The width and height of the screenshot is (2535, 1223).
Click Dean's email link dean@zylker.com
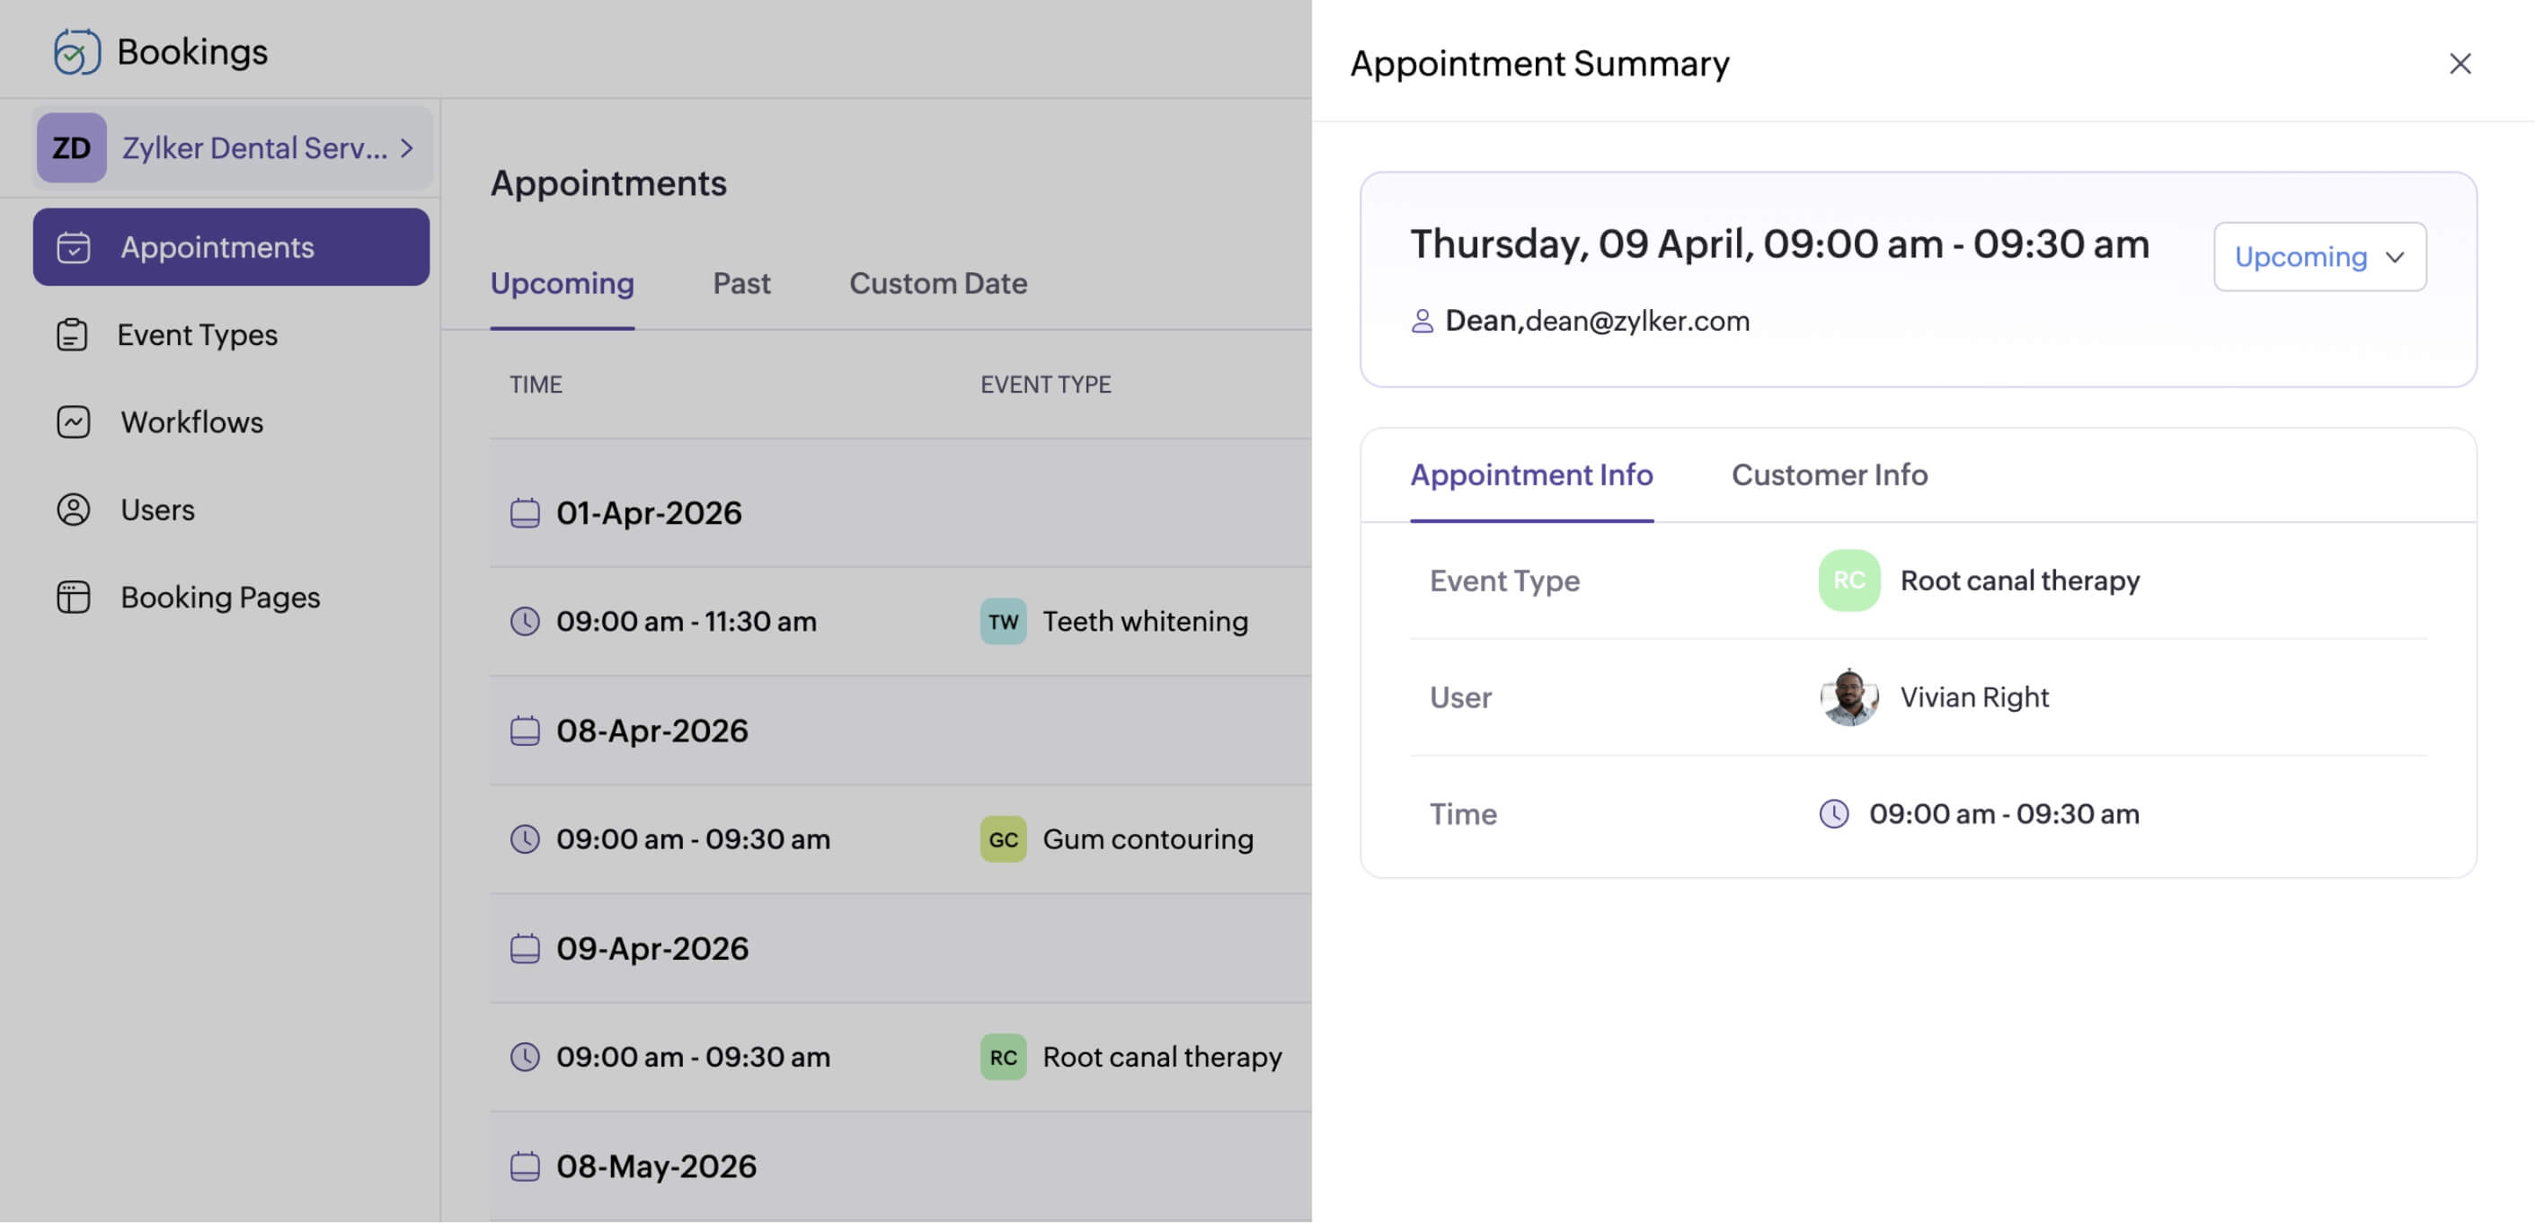pyautogui.click(x=1636, y=321)
